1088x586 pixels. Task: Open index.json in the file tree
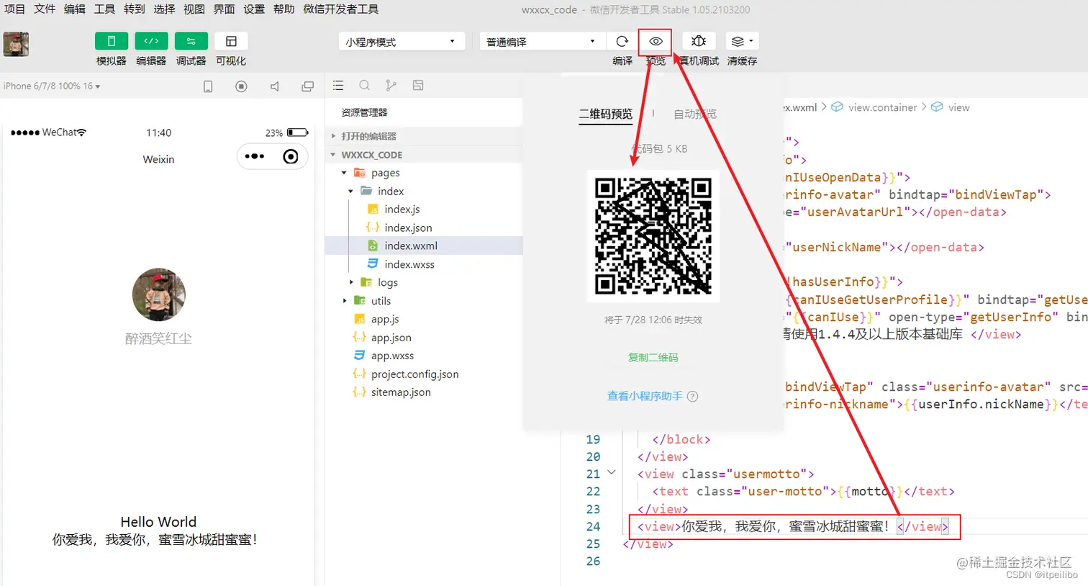tap(408, 227)
